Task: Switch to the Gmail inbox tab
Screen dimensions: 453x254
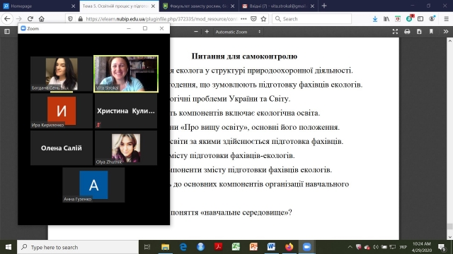Action: point(278,6)
